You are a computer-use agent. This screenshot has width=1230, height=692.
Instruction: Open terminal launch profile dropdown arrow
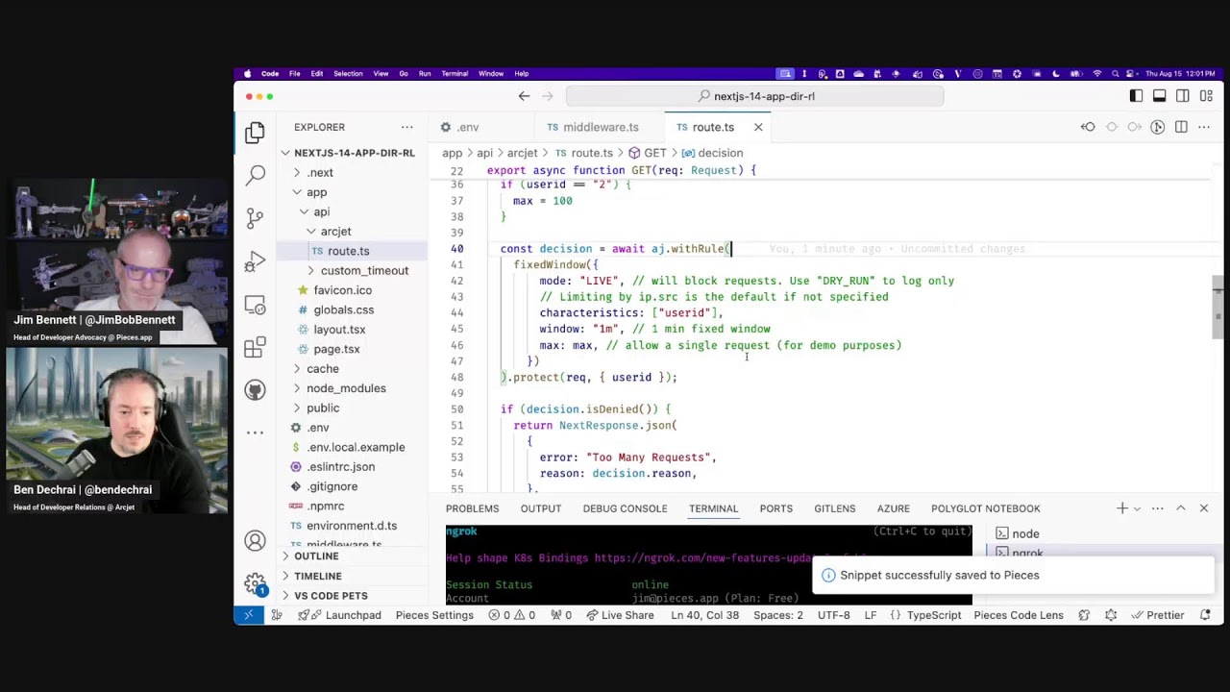pyautogui.click(x=1138, y=508)
